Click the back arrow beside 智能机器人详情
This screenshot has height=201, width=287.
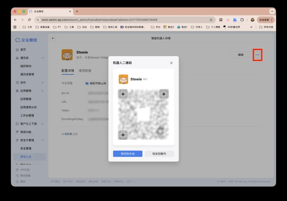[53, 38]
